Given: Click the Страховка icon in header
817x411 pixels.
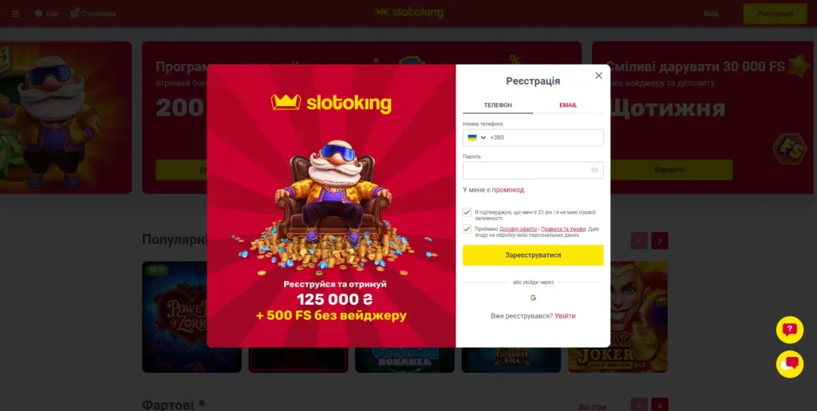Looking at the screenshot, I should pyautogui.click(x=74, y=13).
